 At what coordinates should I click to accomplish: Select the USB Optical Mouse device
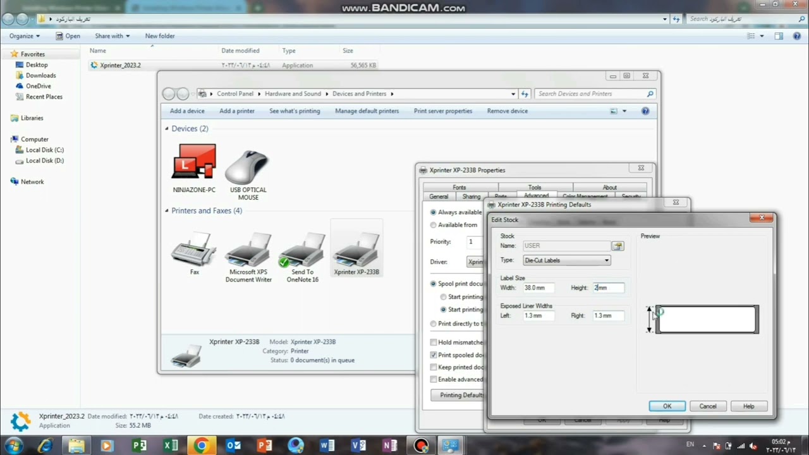[248, 174]
